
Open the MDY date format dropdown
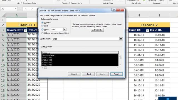pyautogui.click(x=65, y=29)
